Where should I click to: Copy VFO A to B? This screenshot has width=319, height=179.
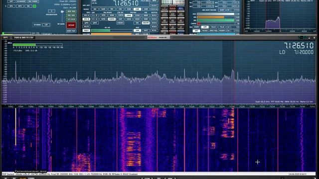95,15
